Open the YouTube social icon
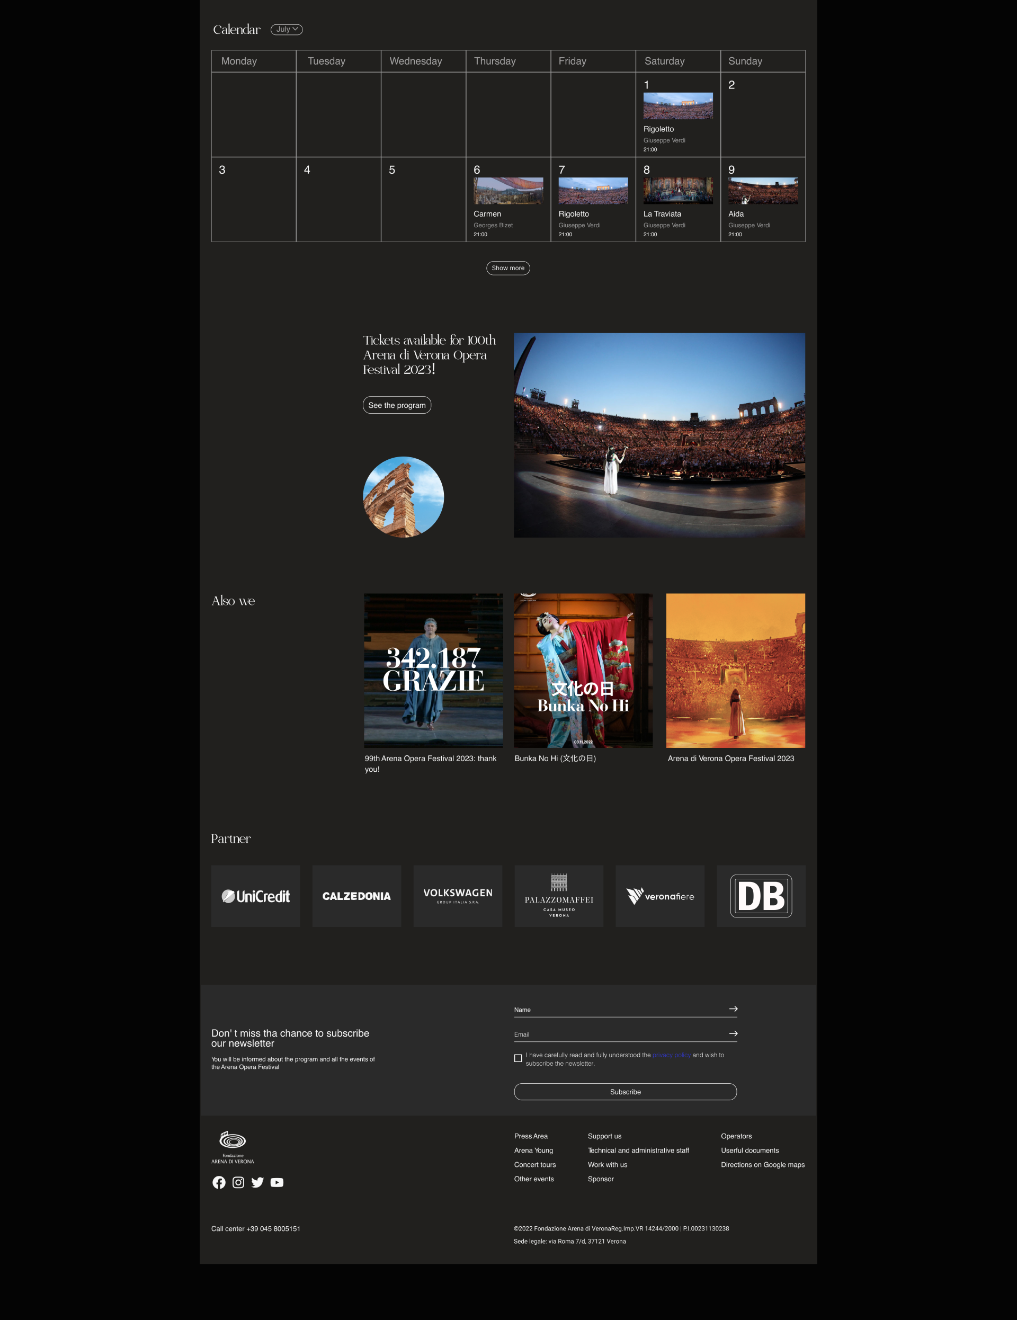1017x1320 pixels. [x=276, y=1182]
